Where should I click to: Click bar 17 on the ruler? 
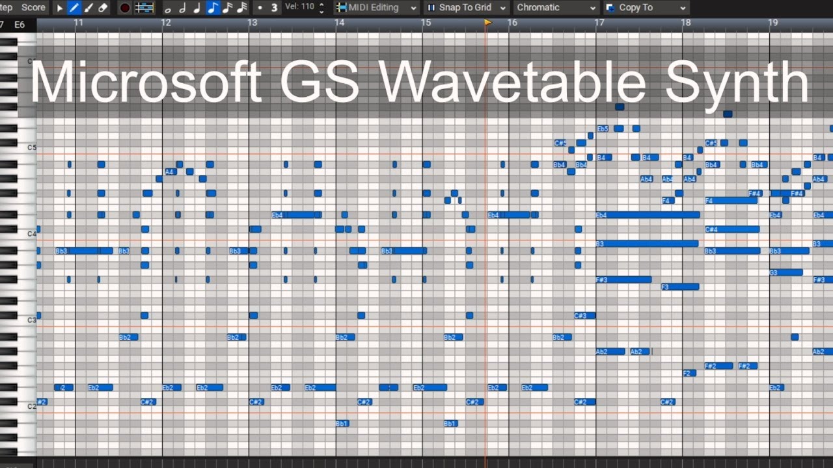(x=599, y=23)
